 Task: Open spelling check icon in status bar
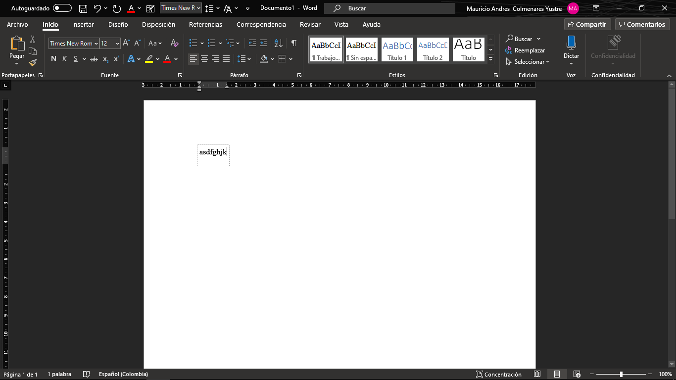tap(87, 375)
